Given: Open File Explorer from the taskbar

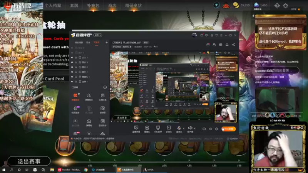Looking at the screenshot, I should (52, 170).
